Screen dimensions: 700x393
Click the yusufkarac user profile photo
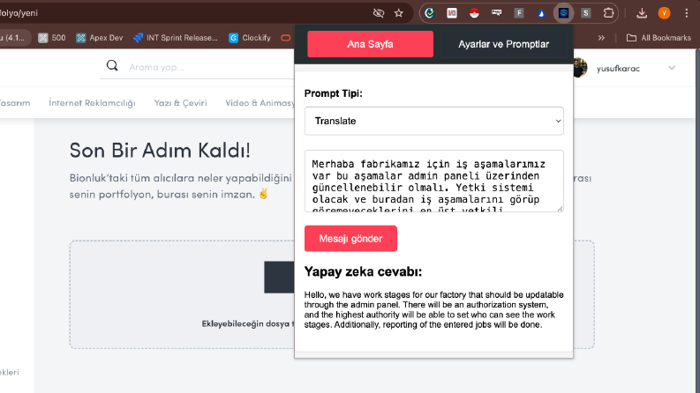click(x=580, y=68)
